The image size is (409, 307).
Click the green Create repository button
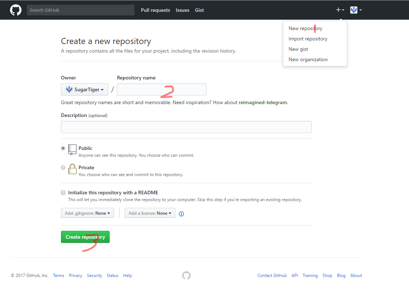click(85, 237)
